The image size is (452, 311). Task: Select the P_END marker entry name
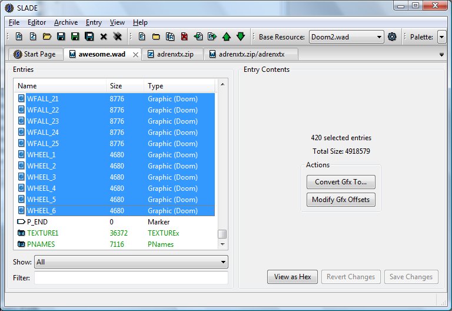(37, 221)
